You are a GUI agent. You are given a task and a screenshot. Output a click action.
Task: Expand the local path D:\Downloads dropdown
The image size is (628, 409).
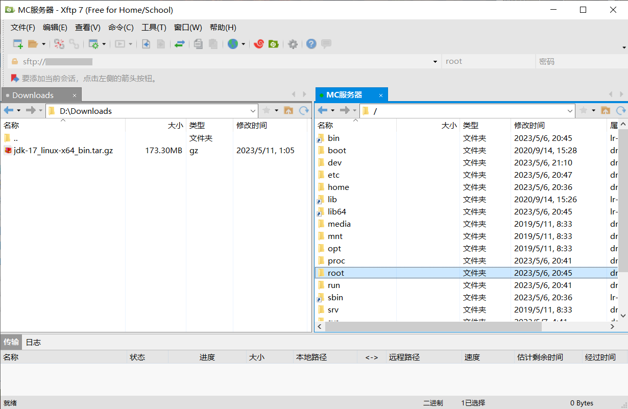tap(253, 111)
